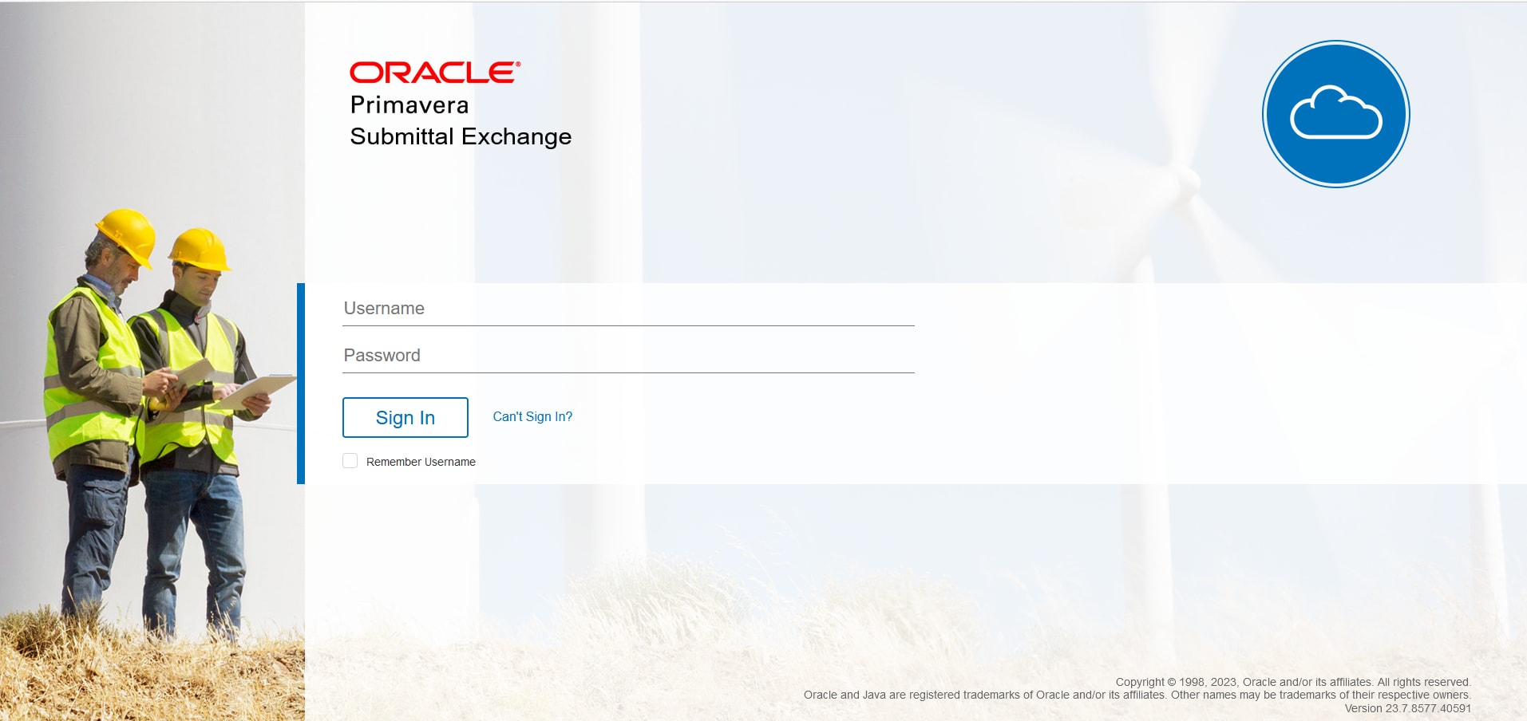Click the blue cloud icon
The image size is (1527, 721).
coord(1335,114)
